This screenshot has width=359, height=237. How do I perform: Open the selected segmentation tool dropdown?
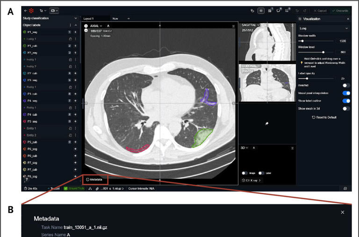(54, 11)
